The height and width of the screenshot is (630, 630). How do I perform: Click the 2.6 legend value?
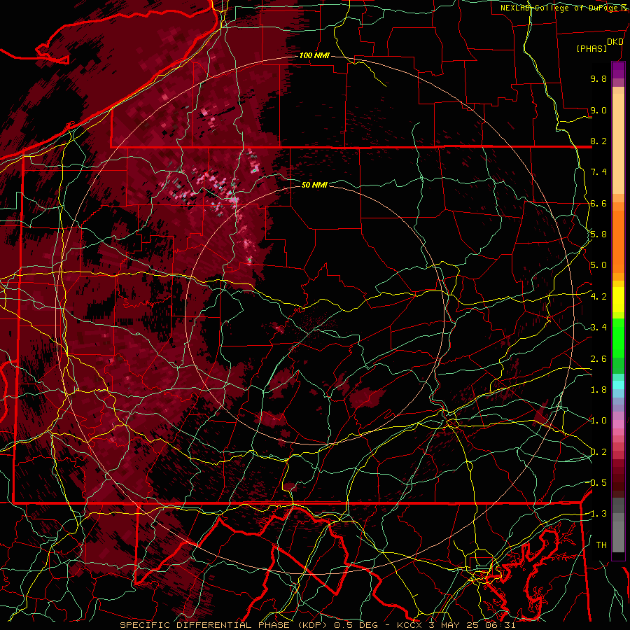click(x=598, y=359)
